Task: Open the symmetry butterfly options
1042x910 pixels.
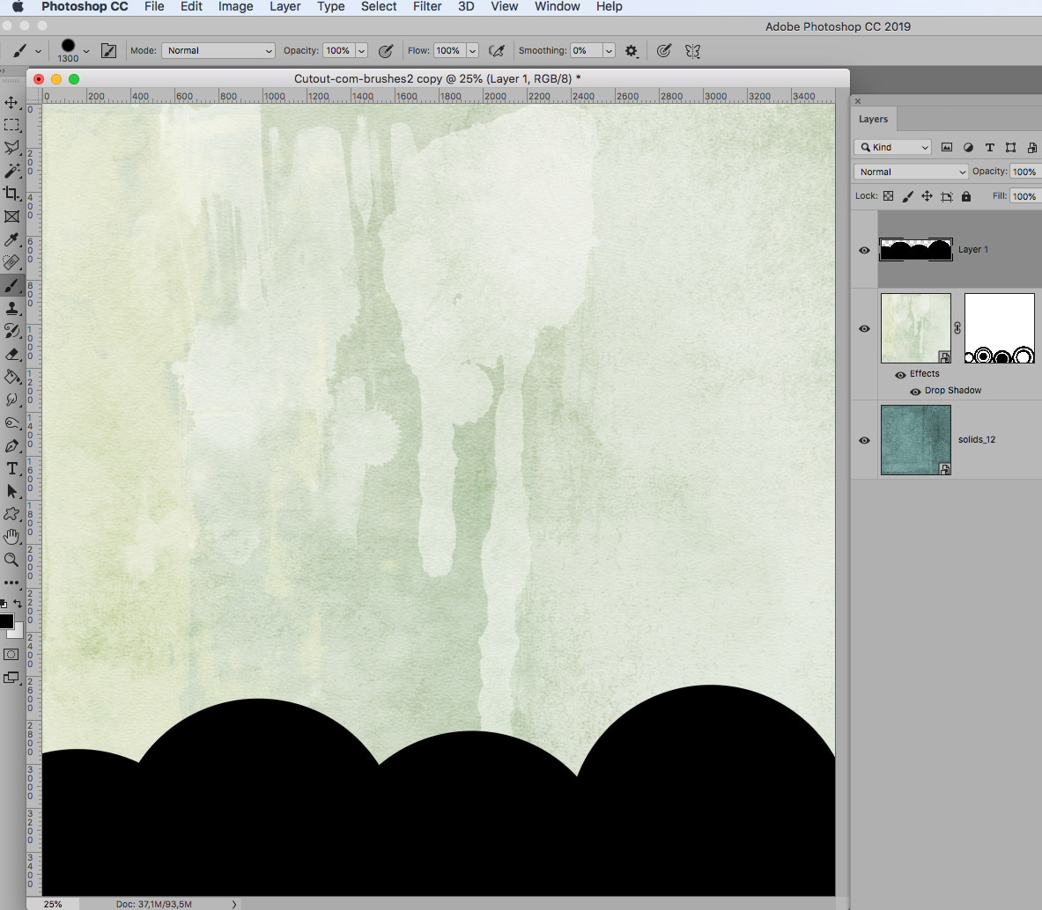Action: [692, 51]
